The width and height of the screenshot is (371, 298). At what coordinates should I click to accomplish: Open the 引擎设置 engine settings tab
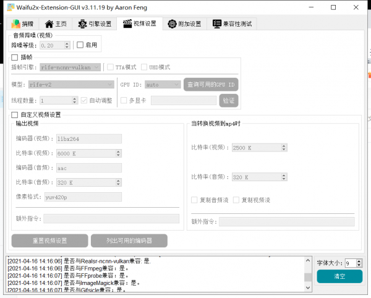coord(95,23)
